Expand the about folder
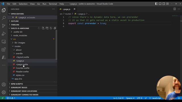182x102 pixels. (x=32, y=50)
